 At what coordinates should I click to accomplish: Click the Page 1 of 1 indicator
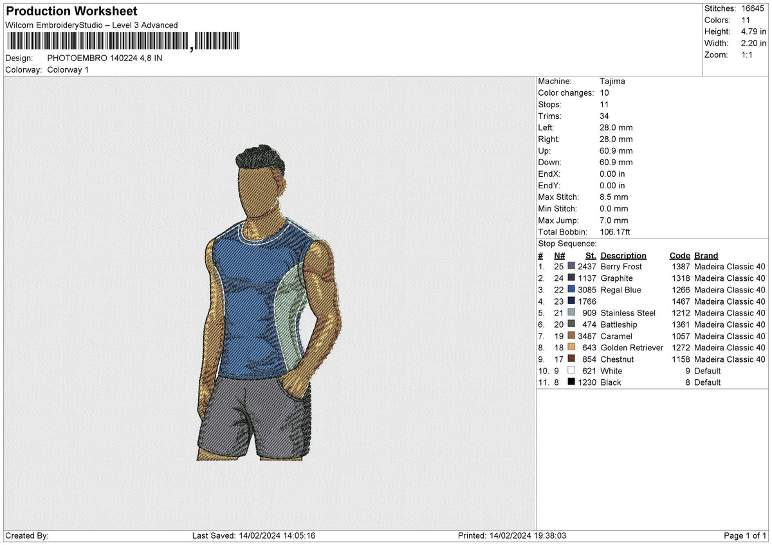point(745,536)
